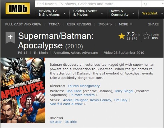Click the Kevin Conroy star link

tap(101, 100)
